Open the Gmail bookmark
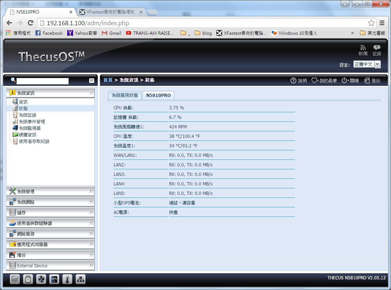 [x=111, y=33]
